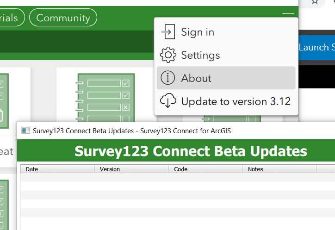Choose Sign in from the menu
This screenshot has width=335, height=230.
[x=198, y=32]
